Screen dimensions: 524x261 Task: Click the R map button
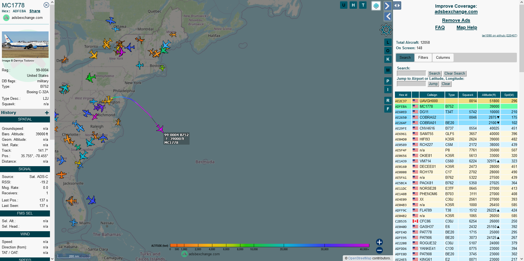click(x=388, y=101)
